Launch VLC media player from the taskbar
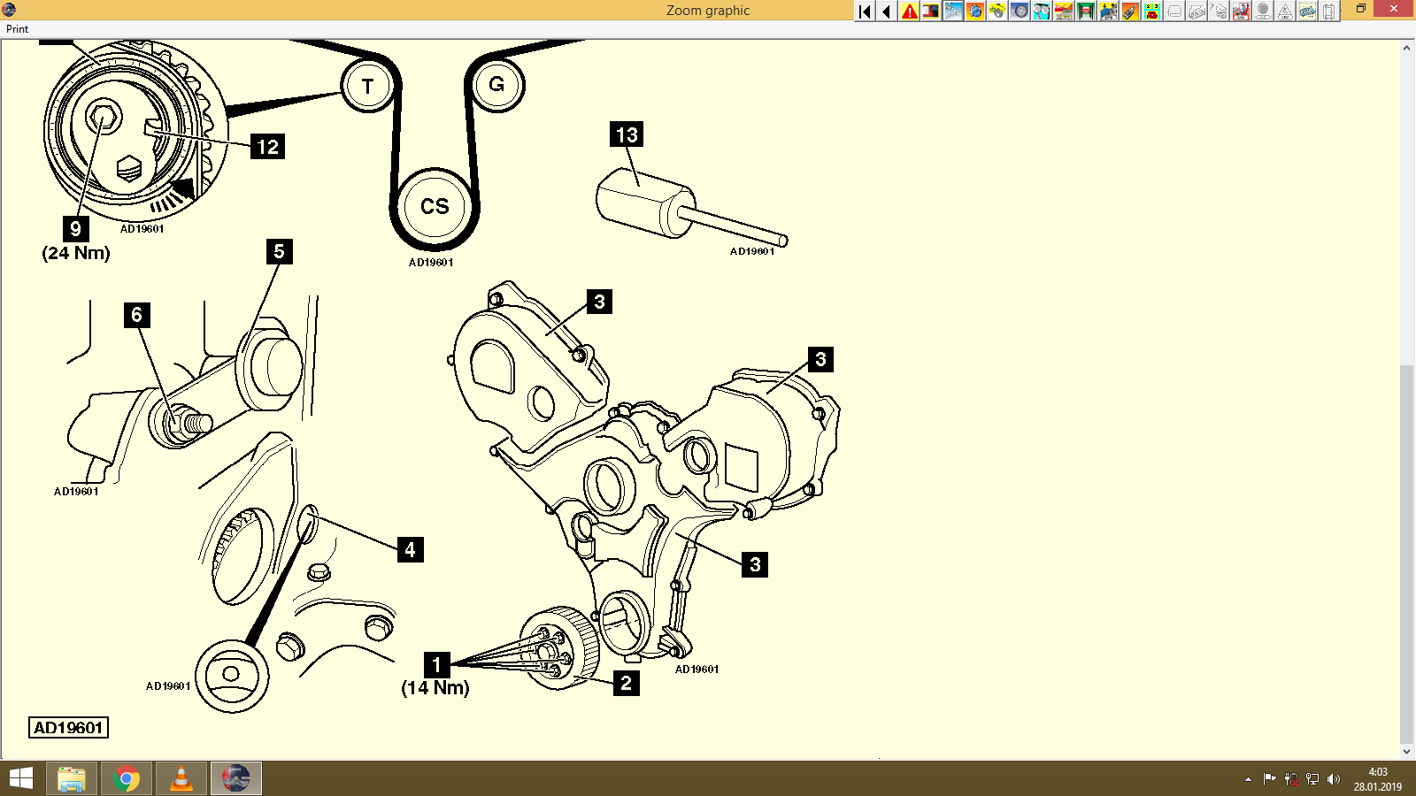Screen dimensions: 1416x796 point(181,778)
